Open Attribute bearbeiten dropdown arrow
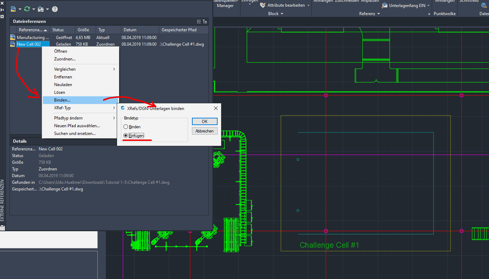 click(309, 6)
